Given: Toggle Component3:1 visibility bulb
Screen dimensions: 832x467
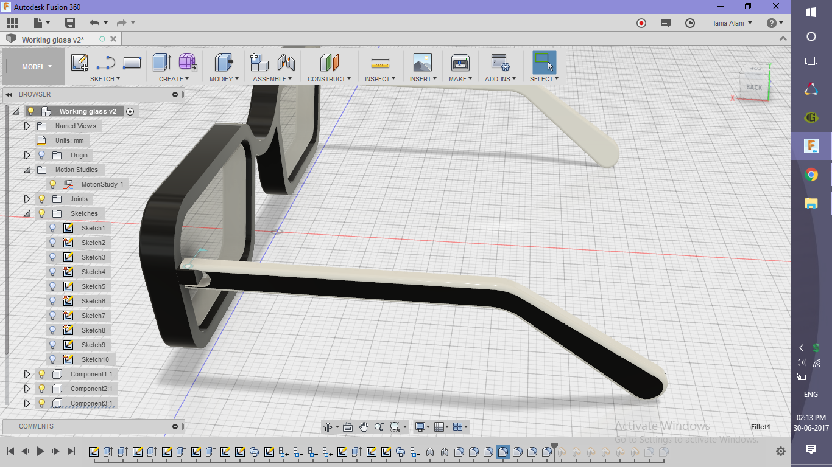Looking at the screenshot, I should pos(42,403).
